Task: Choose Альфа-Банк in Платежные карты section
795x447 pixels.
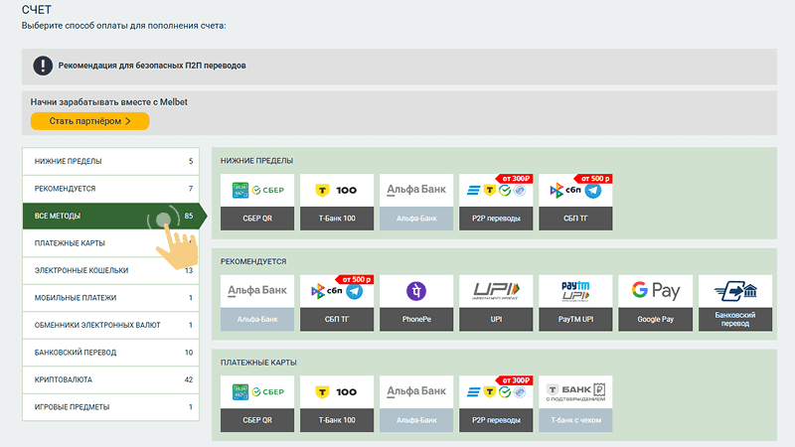Action: 416,404
